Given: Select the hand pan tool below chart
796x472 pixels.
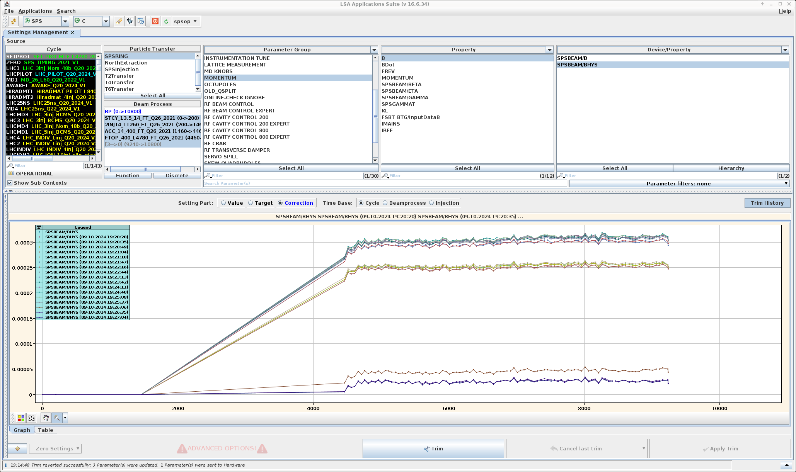Looking at the screenshot, I should coord(46,418).
